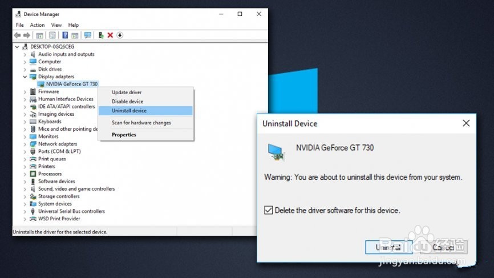Image resolution: width=494 pixels, height=278 pixels.
Task: Click the red X Uninstall device toolbar icon
Action: 110,35
